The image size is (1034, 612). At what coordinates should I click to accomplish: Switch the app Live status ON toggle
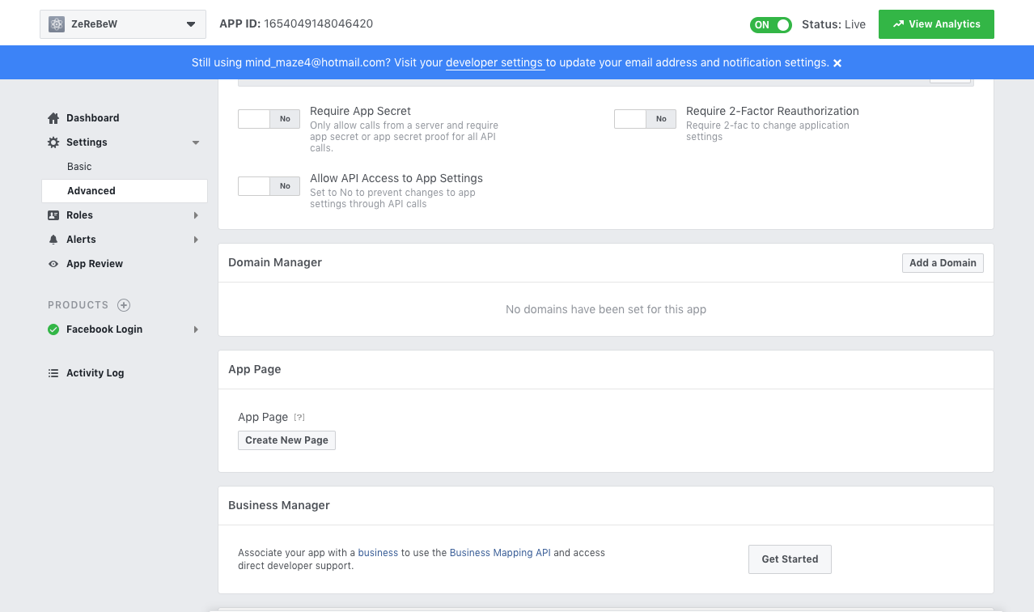[x=771, y=25]
